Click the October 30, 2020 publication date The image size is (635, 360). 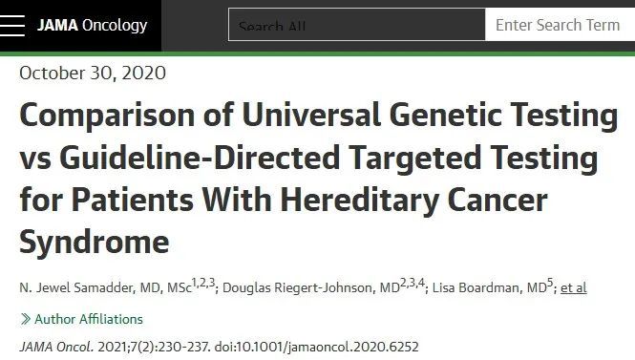coord(93,74)
